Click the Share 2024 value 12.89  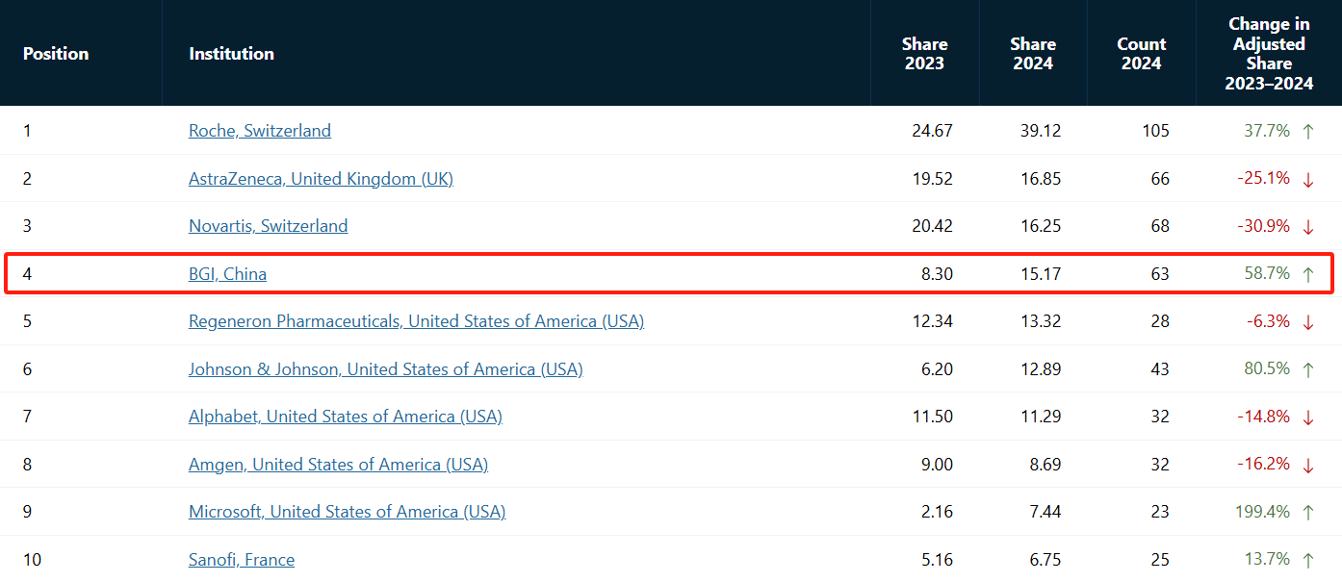tap(1041, 369)
